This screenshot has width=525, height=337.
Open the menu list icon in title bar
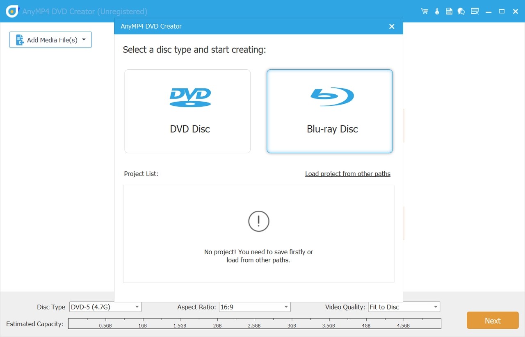[x=475, y=11]
